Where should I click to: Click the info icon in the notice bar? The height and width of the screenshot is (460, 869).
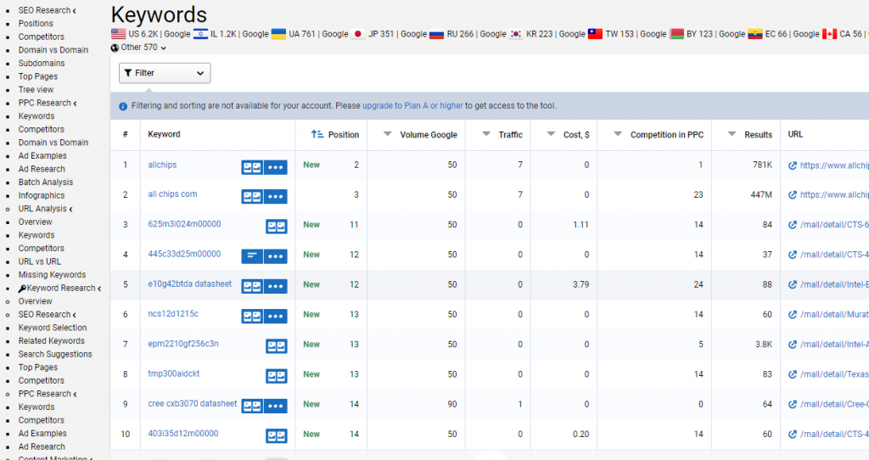[x=123, y=106]
